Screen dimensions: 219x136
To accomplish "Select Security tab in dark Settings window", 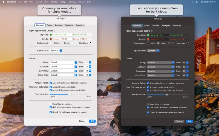I will pos(177,26).
